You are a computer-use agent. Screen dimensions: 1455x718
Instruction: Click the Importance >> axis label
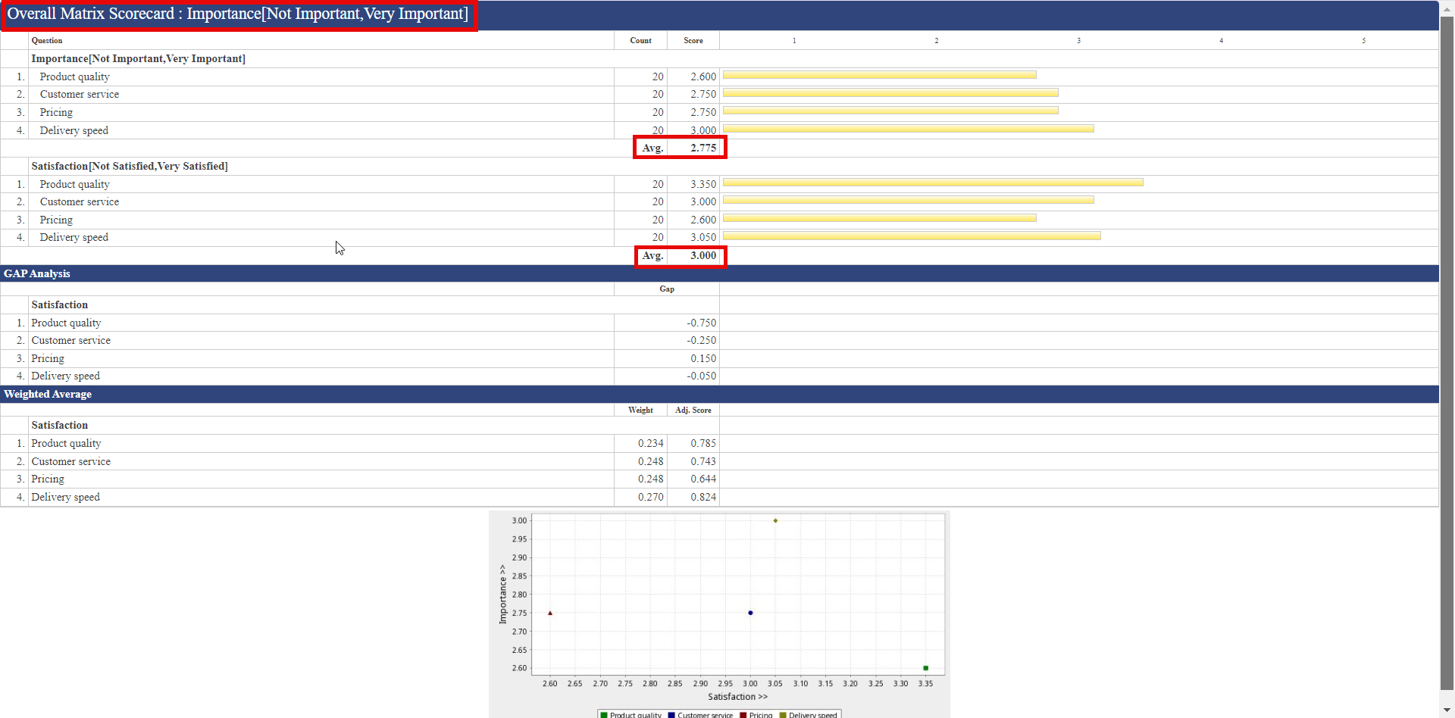point(502,595)
